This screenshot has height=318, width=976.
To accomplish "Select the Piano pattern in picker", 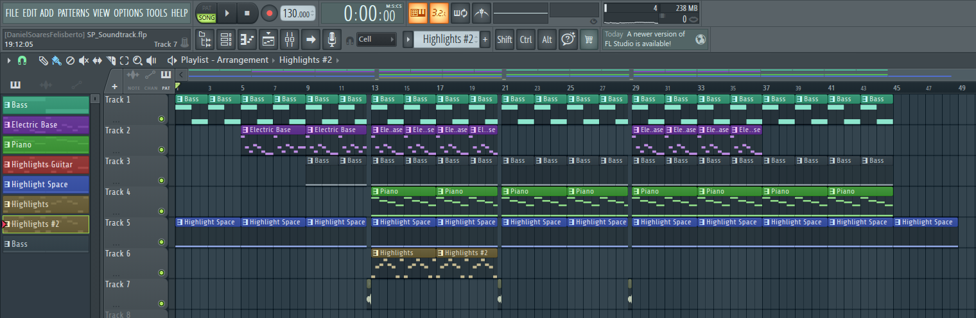I will (x=46, y=144).
